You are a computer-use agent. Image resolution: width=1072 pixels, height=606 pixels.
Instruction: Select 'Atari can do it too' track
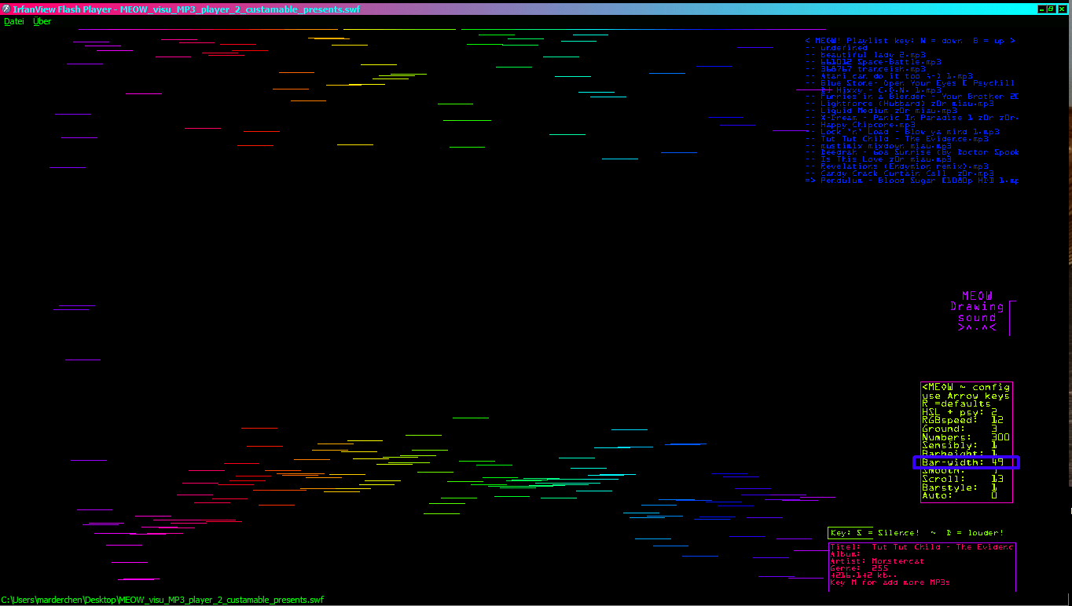pos(889,76)
